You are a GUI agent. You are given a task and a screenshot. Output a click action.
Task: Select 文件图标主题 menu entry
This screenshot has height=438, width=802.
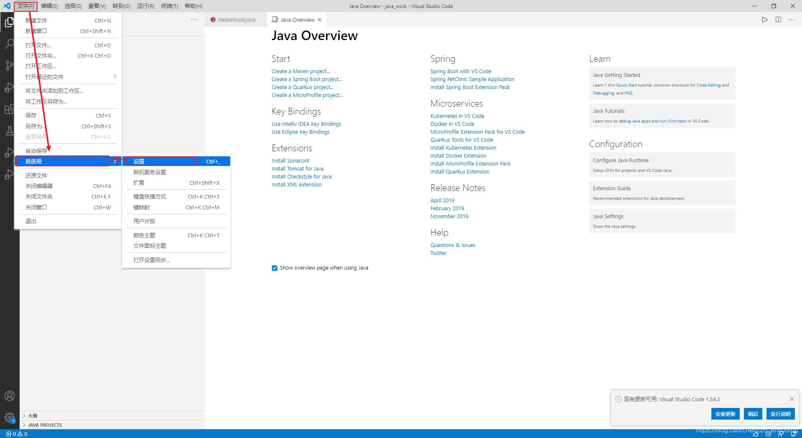176,246
